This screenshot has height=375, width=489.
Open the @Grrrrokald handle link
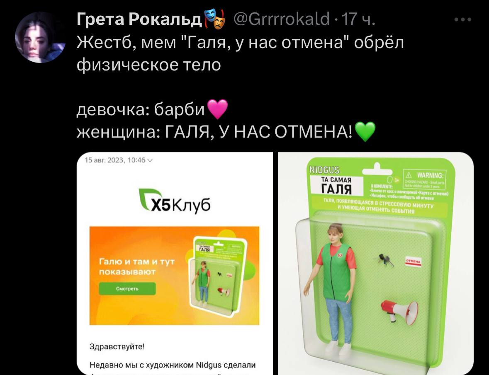click(x=281, y=19)
